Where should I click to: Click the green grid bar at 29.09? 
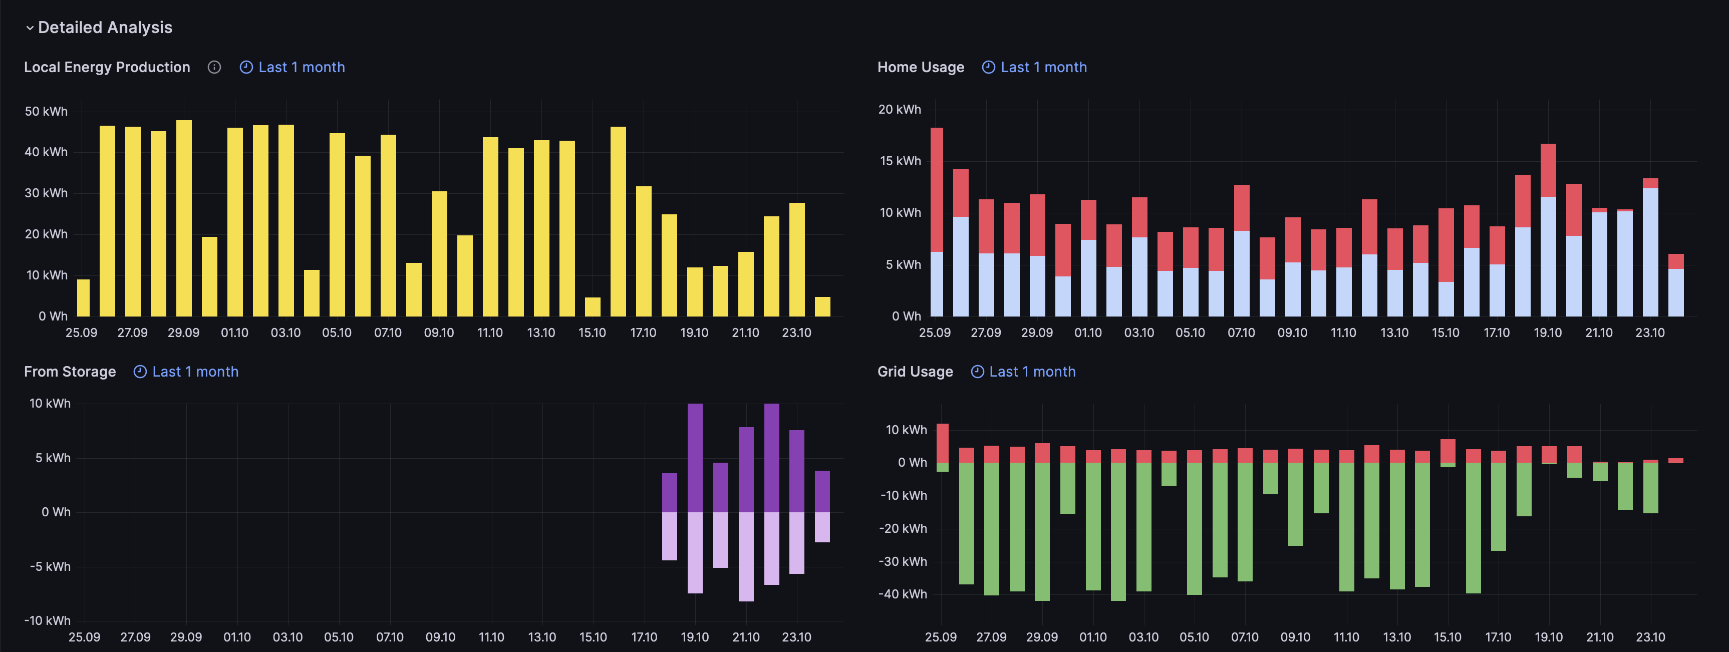click(1042, 531)
